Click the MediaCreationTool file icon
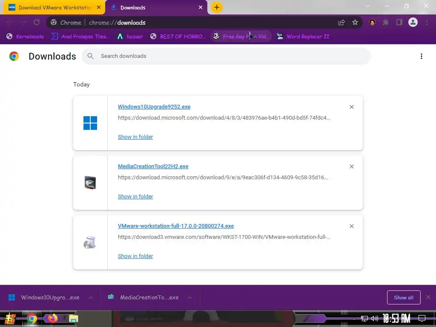The width and height of the screenshot is (436, 327). point(90,183)
